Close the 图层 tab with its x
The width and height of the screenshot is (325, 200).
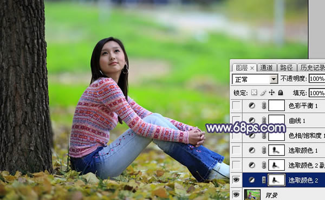[x=252, y=68]
